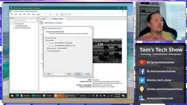Viewport: 187px width, 105px height.
Task: Take a snapshot using the clock icon
Action: 50,14
